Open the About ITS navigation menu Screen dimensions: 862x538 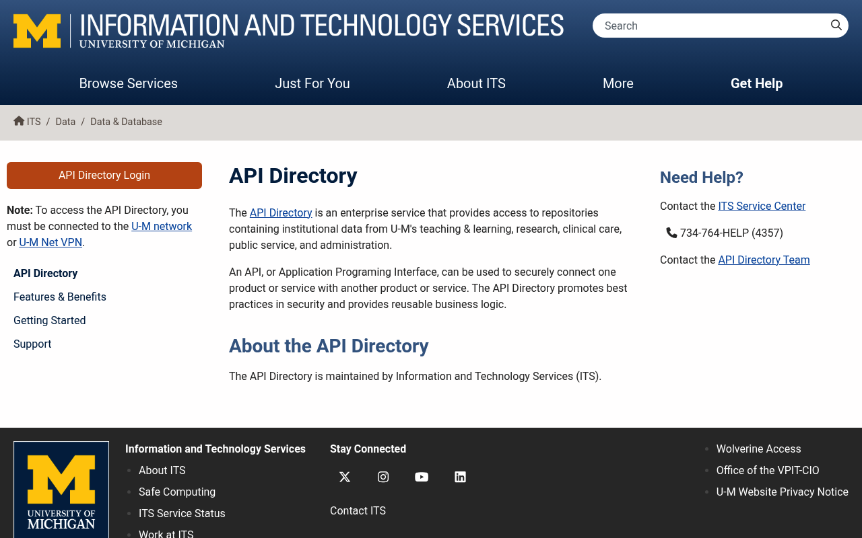point(476,83)
